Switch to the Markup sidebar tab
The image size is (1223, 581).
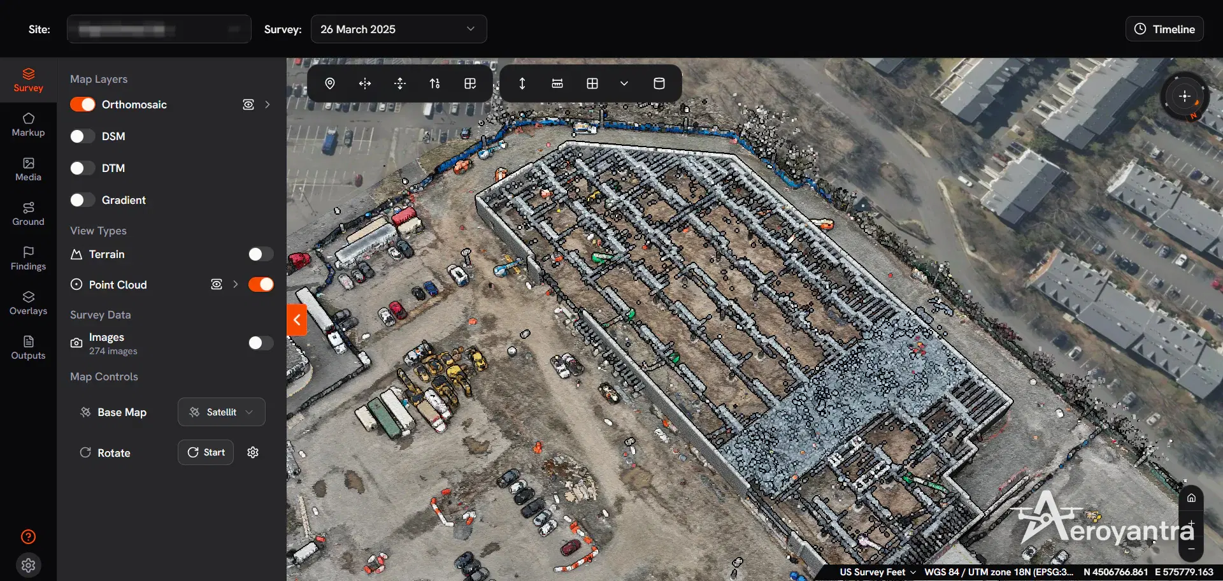click(x=29, y=125)
